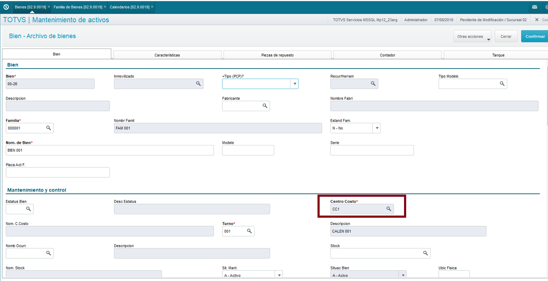Click the Nombre Fabri field
This screenshot has width=548, height=281.
pos(434,106)
